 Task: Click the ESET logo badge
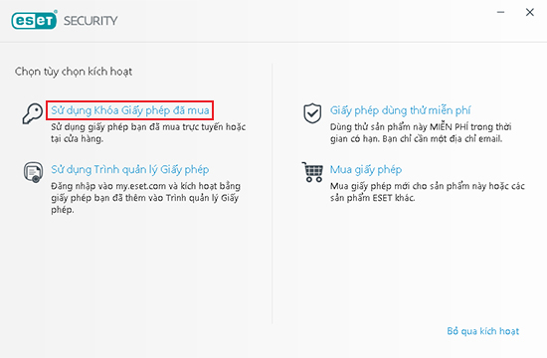34,20
